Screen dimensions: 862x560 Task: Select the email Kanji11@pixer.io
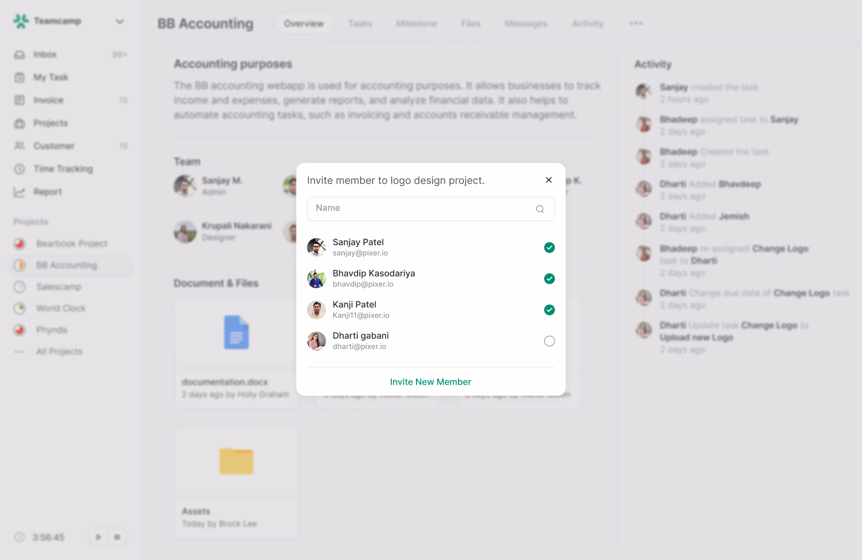(361, 315)
